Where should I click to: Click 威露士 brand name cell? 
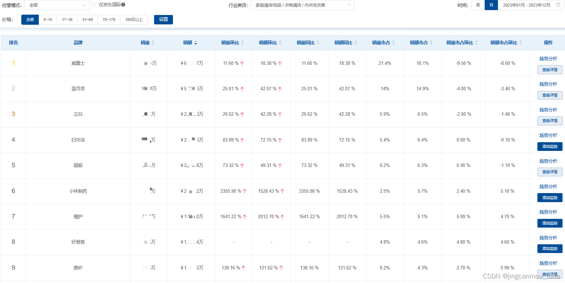pos(78,63)
